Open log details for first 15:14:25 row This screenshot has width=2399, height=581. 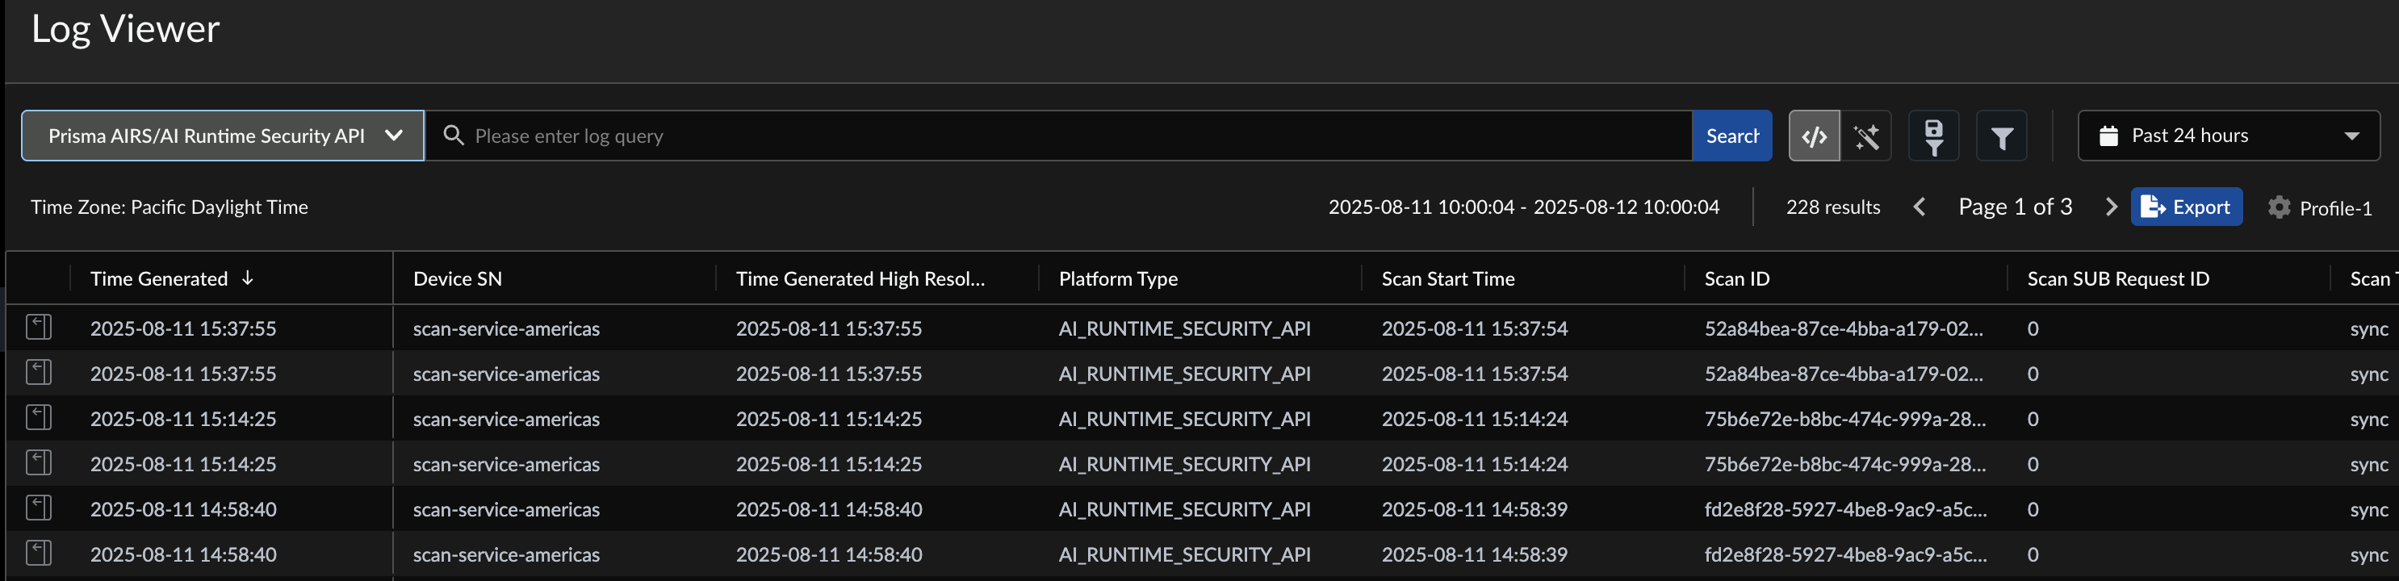point(39,418)
